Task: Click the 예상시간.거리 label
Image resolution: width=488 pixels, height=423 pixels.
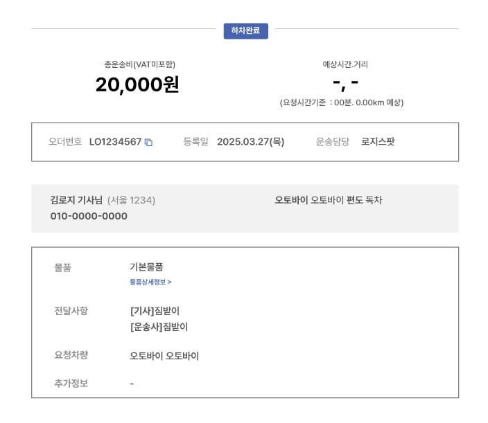Action: (x=345, y=64)
